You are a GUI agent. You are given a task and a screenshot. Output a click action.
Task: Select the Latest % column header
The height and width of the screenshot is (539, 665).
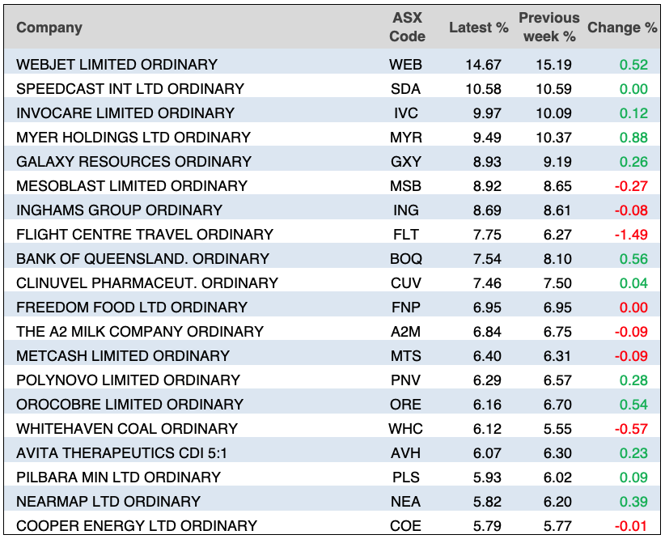(x=478, y=28)
